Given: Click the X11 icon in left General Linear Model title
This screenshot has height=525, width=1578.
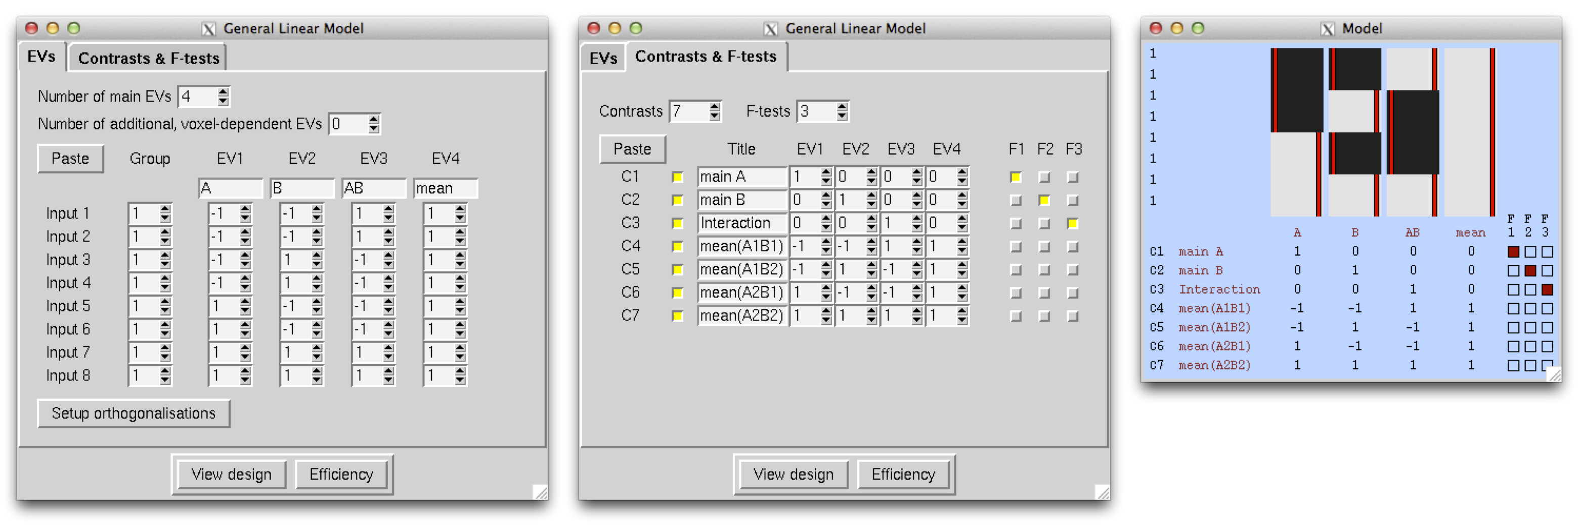Looking at the screenshot, I should (208, 29).
